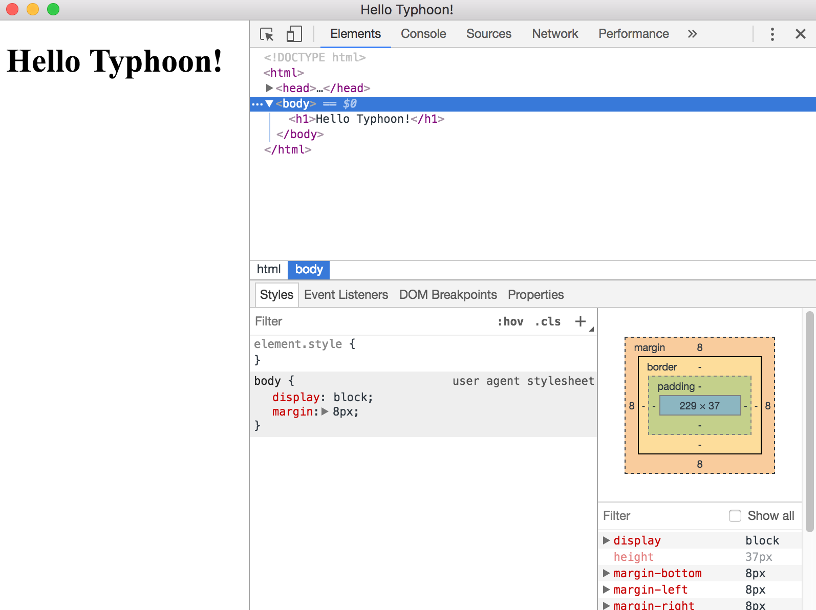Click the 229 × 37 content box
This screenshot has width=816, height=610.
pyautogui.click(x=700, y=405)
